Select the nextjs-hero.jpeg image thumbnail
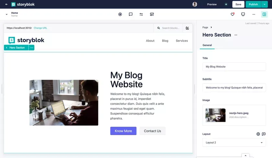Screen dimensions: 272x158 [215, 115]
